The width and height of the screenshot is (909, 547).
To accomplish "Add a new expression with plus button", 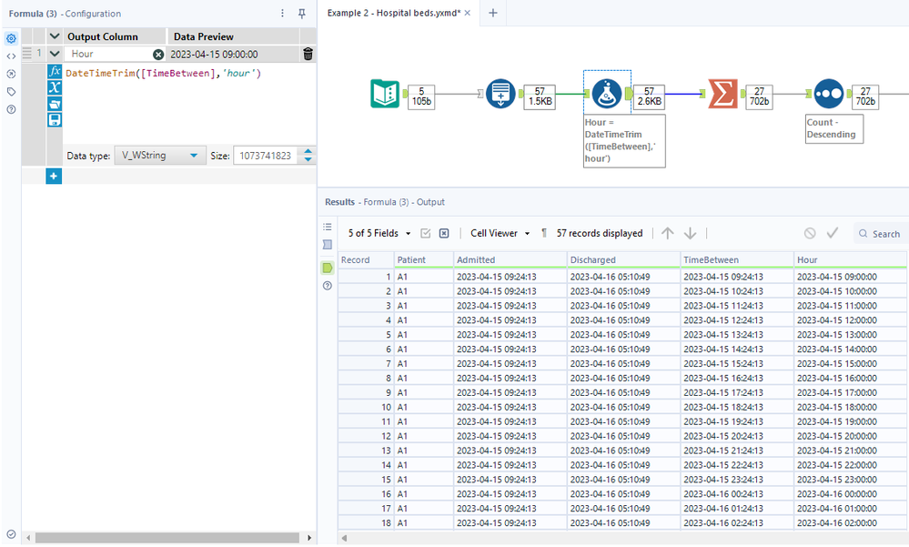I will click(54, 176).
